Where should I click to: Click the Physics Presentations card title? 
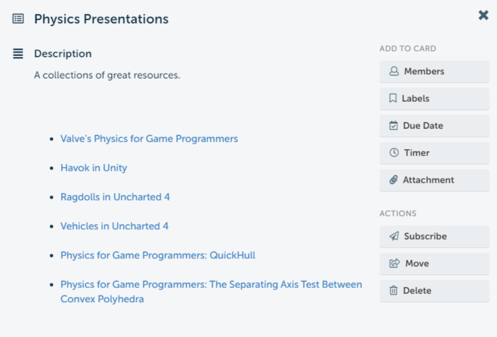102,19
